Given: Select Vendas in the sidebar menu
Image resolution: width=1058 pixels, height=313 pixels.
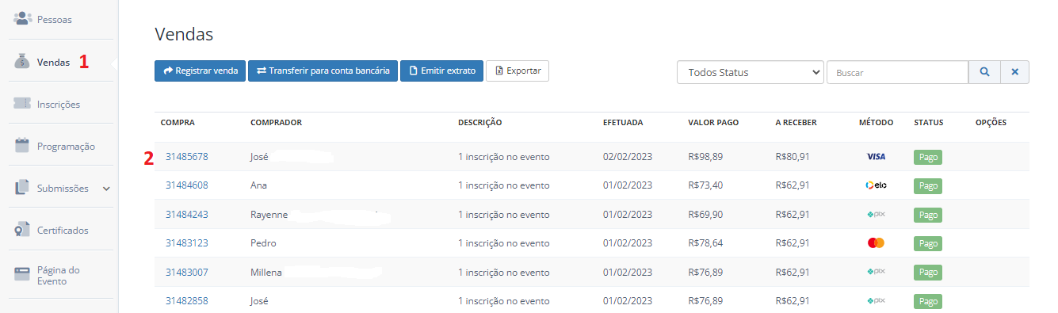Looking at the screenshot, I should click(53, 62).
